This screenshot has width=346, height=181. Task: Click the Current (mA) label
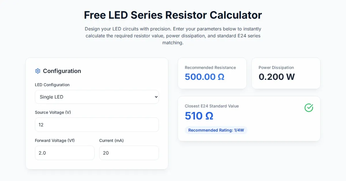coord(111,140)
